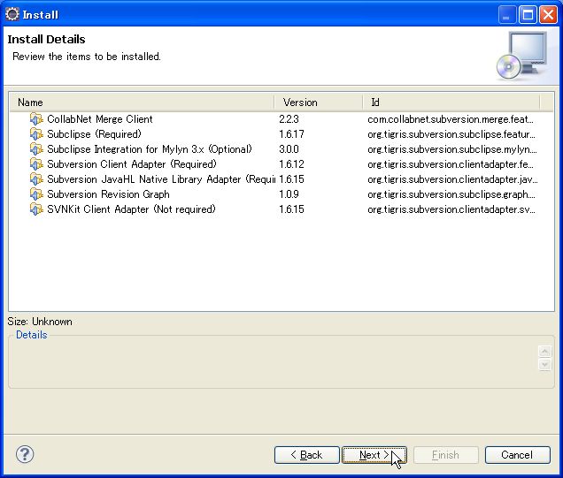Click the Subversion JavaHL Native Library icon
This screenshot has height=478, width=563.
pos(36,179)
